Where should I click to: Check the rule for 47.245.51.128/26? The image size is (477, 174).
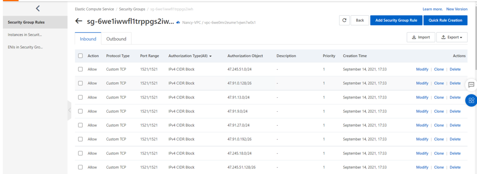(80, 167)
